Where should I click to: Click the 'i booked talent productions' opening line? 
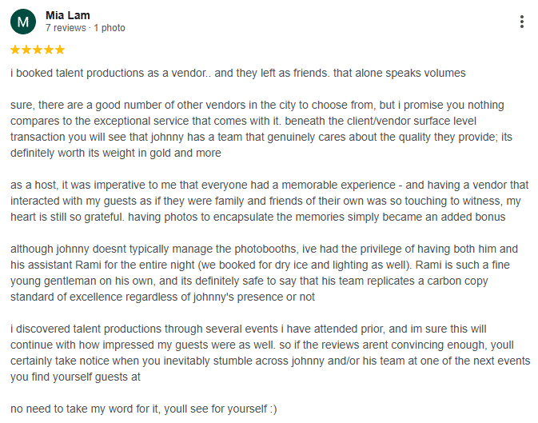click(237, 73)
